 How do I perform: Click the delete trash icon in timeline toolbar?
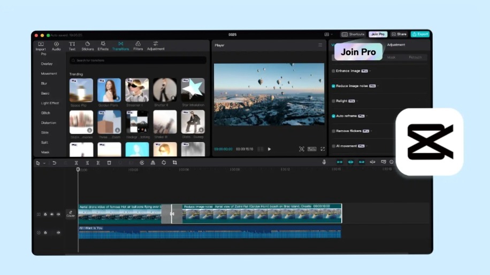[x=109, y=162]
